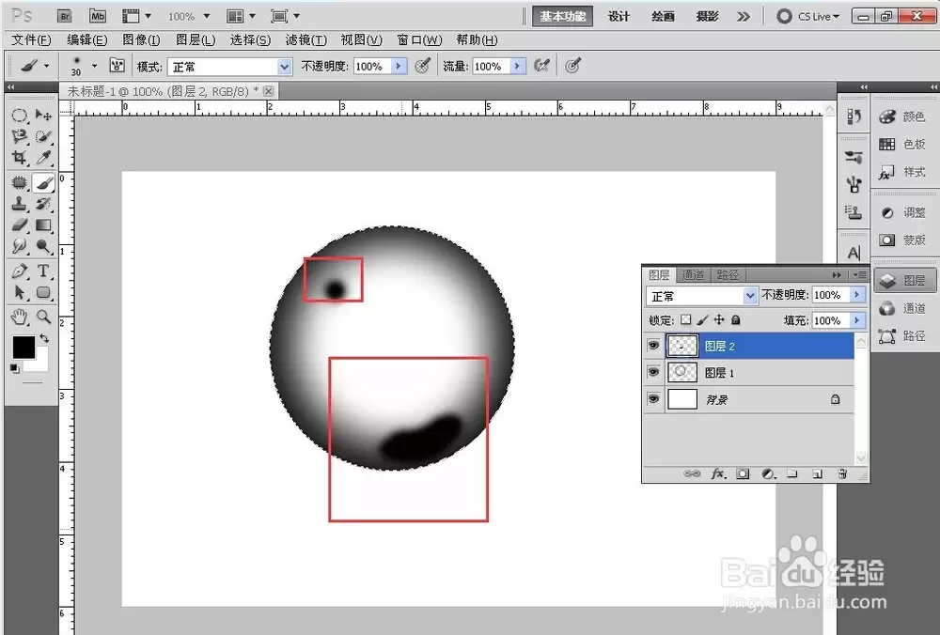The width and height of the screenshot is (940, 635).
Task: Switch to the 路径 tab in Layers panel
Action: pos(728,275)
